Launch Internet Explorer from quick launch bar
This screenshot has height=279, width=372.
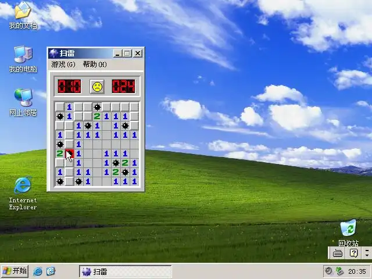(x=37, y=271)
